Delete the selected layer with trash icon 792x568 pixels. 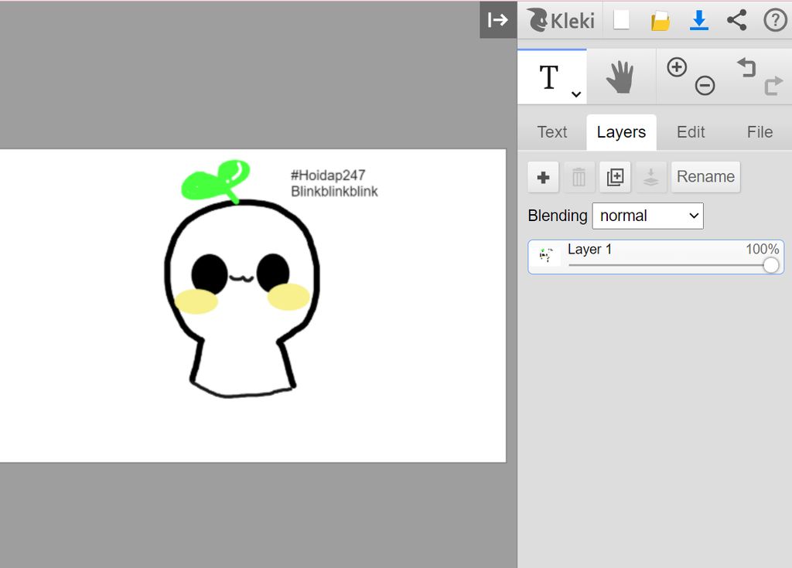click(x=579, y=177)
